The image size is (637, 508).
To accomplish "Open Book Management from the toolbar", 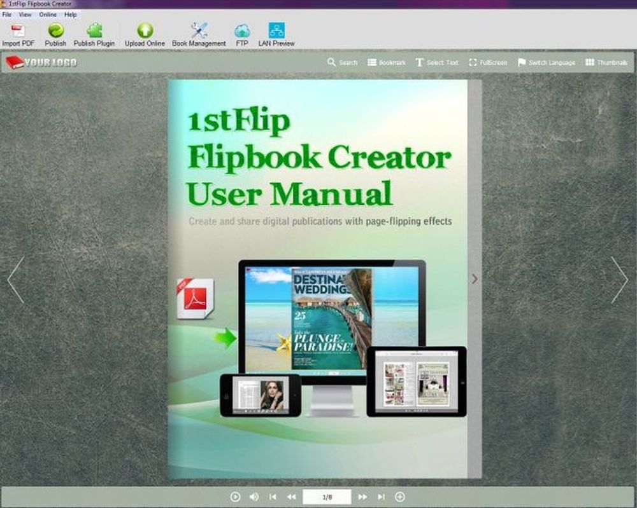I will click(x=199, y=32).
